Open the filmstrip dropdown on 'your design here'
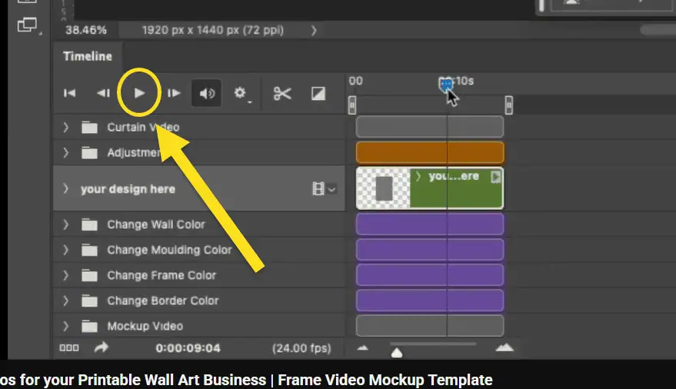Image resolution: width=676 pixels, height=389 pixels. pos(324,189)
